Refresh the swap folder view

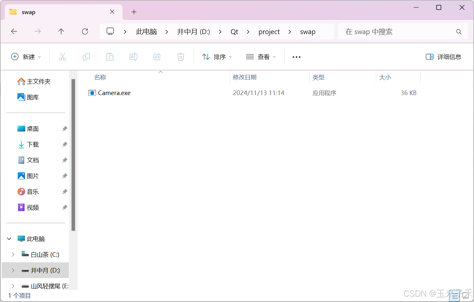85,31
